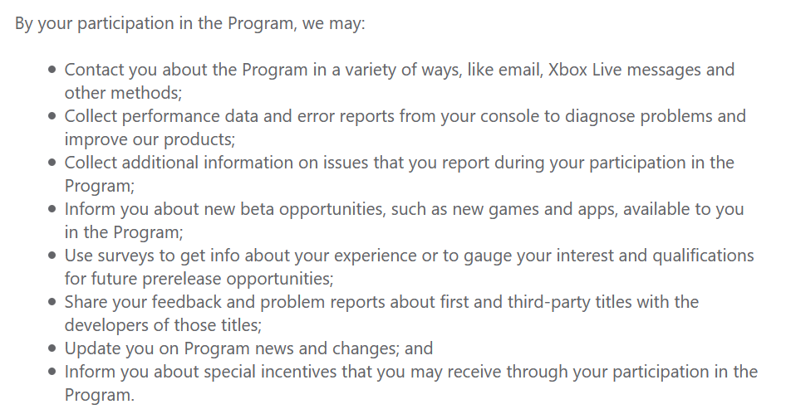Viewport: 786px width, 414px height.
Task: Click the bullet dot before "Collect additional information"
Action: click(x=53, y=163)
